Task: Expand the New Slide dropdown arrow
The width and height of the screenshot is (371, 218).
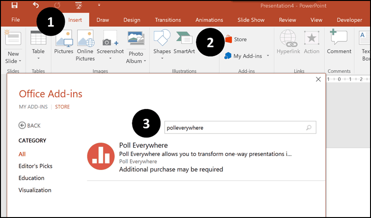Action: point(20,61)
